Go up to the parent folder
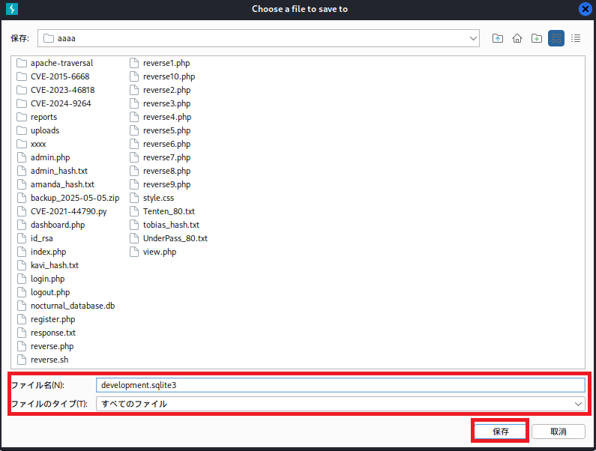The height and width of the screenshot is (451, 596). pos(498,38)
